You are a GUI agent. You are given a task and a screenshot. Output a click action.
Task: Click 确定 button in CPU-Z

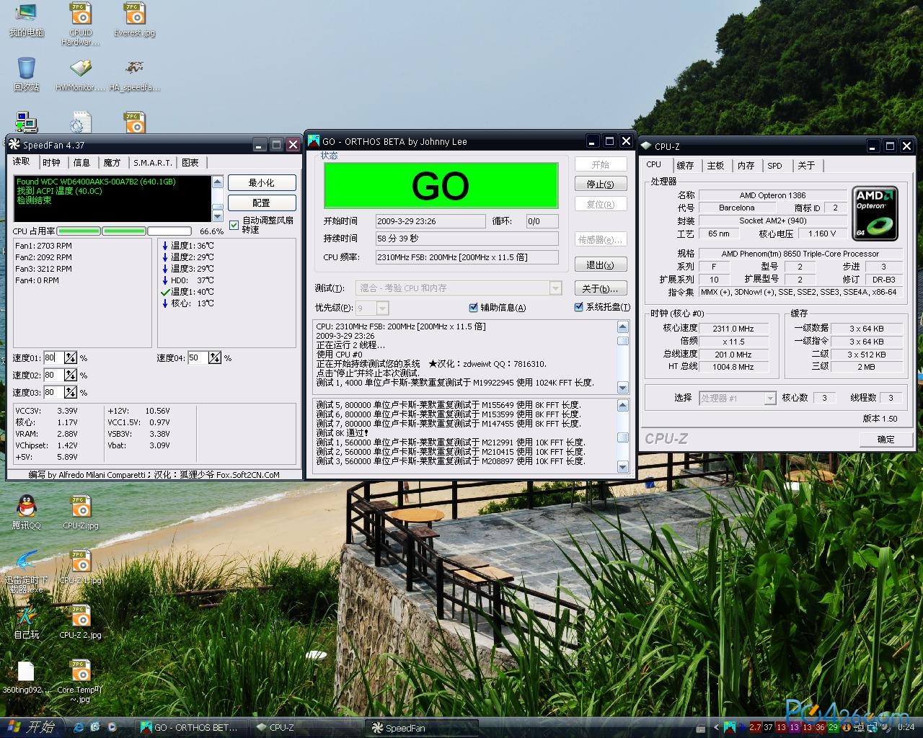click(x=886, y=439)
